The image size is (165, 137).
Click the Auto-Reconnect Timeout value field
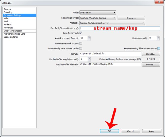[84, 38]
